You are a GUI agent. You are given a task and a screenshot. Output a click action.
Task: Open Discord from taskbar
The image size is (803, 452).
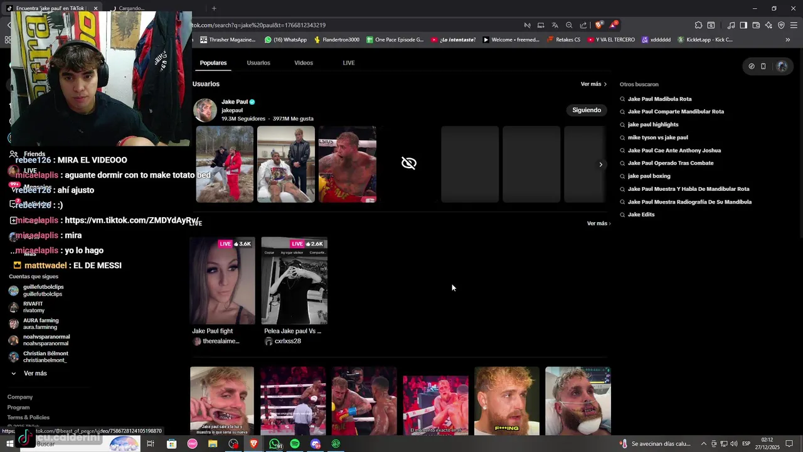pyautogui.click(x=316, y=444)
